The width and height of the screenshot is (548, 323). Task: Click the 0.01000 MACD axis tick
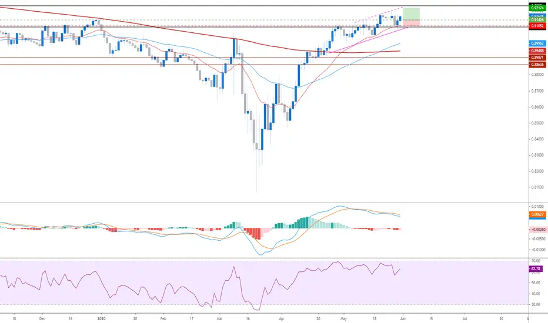pos(539,206)
